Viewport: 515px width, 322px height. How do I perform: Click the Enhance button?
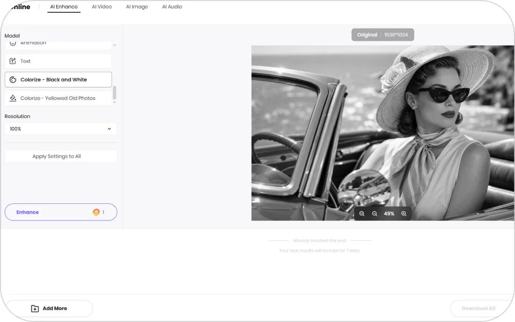tap(61, 213)
